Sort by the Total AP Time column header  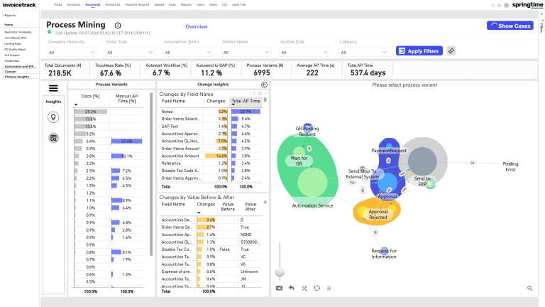(246, 101)
